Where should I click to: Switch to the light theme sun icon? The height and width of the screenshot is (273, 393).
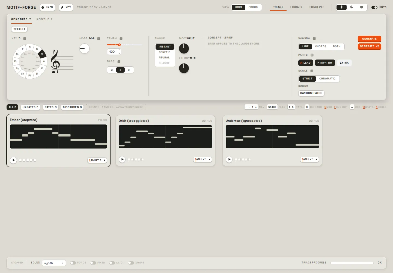coord(341,7)
